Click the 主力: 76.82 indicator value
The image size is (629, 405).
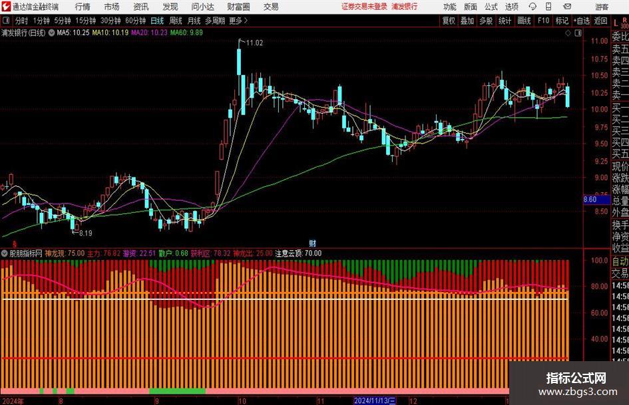[x=104, y=253]
